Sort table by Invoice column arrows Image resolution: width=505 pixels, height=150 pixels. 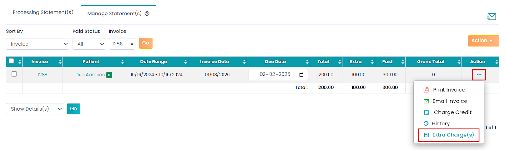pos(60,62)
